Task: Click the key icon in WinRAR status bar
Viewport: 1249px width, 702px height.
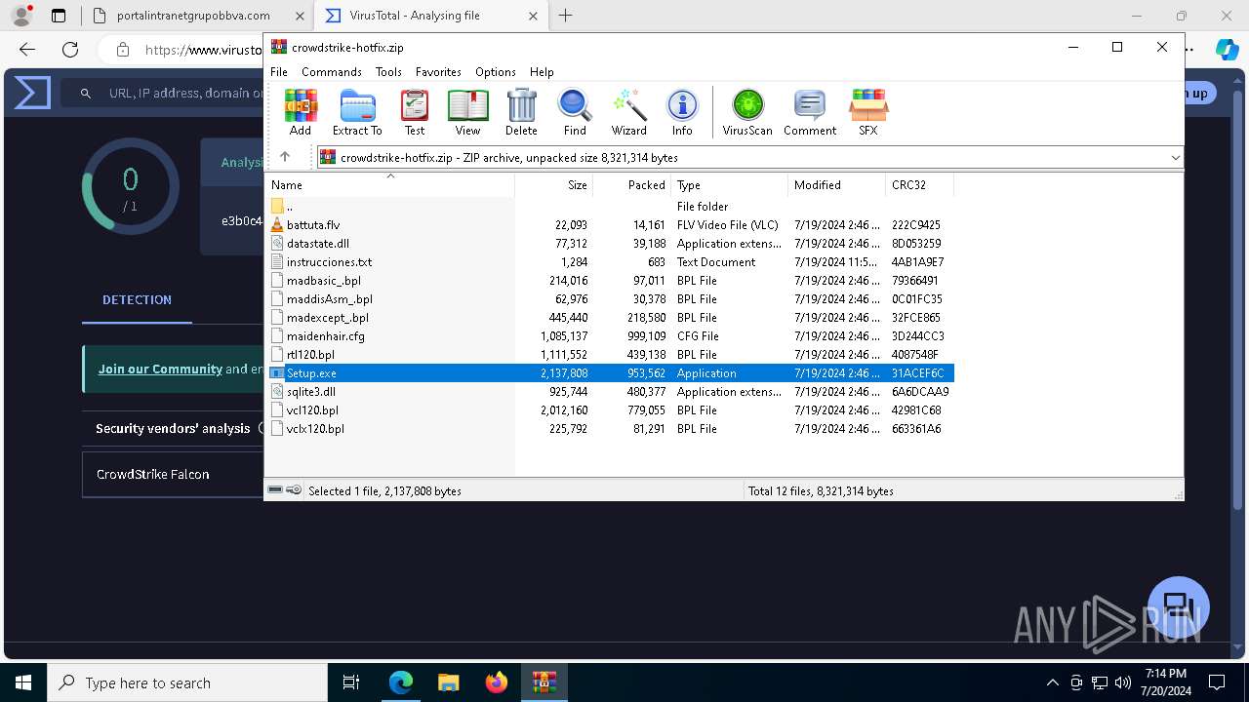Action: pos(294,490)
